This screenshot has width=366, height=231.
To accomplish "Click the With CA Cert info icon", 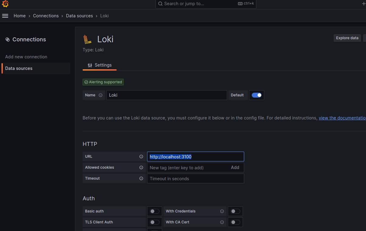I will pos(222,222).
